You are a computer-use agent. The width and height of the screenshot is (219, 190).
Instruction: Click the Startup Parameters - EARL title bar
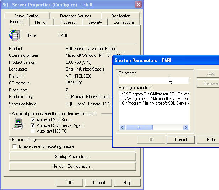point(166,60)
